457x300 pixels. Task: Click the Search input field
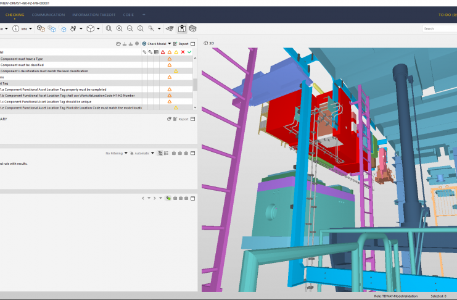439,28
